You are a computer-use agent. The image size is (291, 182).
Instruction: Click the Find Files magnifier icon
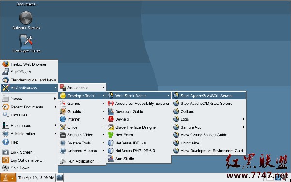click(x=5, y=115)
